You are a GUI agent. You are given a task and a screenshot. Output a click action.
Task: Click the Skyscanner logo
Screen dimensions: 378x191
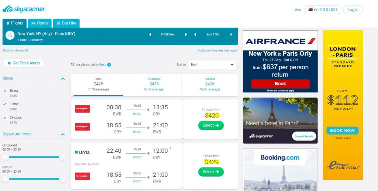pos(24,9)
